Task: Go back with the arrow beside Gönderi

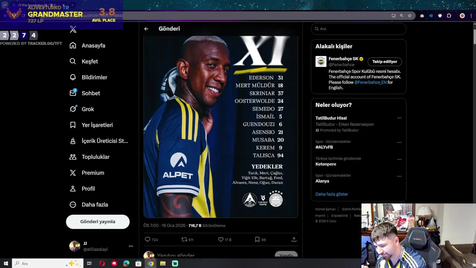Action: click(147, 29)
